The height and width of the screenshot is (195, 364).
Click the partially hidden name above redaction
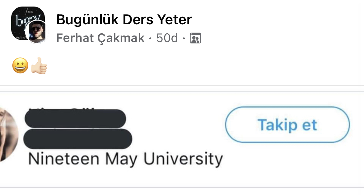[62, 110]
